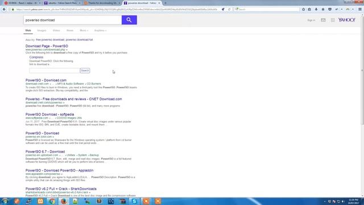Switch to Images results tab
This screenshot has height=205, width=364.
pos(42,30)
